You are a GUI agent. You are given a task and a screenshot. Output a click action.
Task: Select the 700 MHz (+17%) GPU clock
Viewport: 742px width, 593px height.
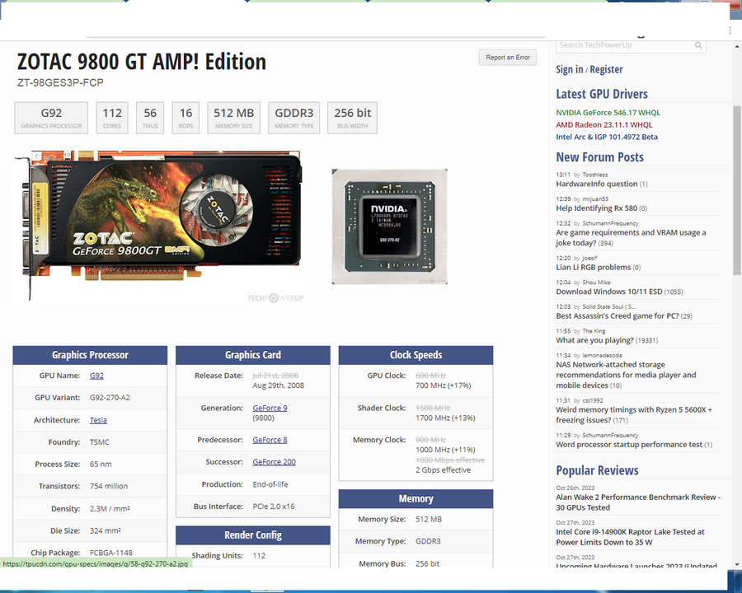pos(444,385)
